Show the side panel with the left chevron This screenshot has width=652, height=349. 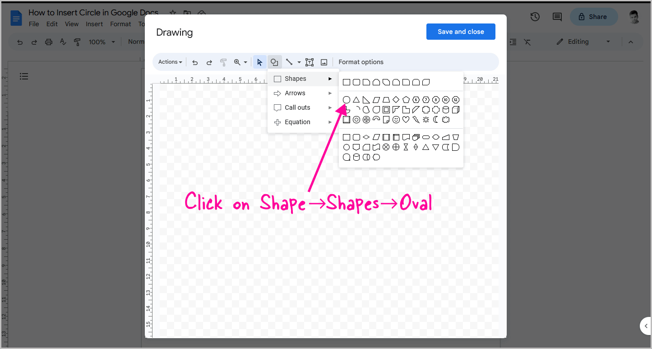click(646, 326)
